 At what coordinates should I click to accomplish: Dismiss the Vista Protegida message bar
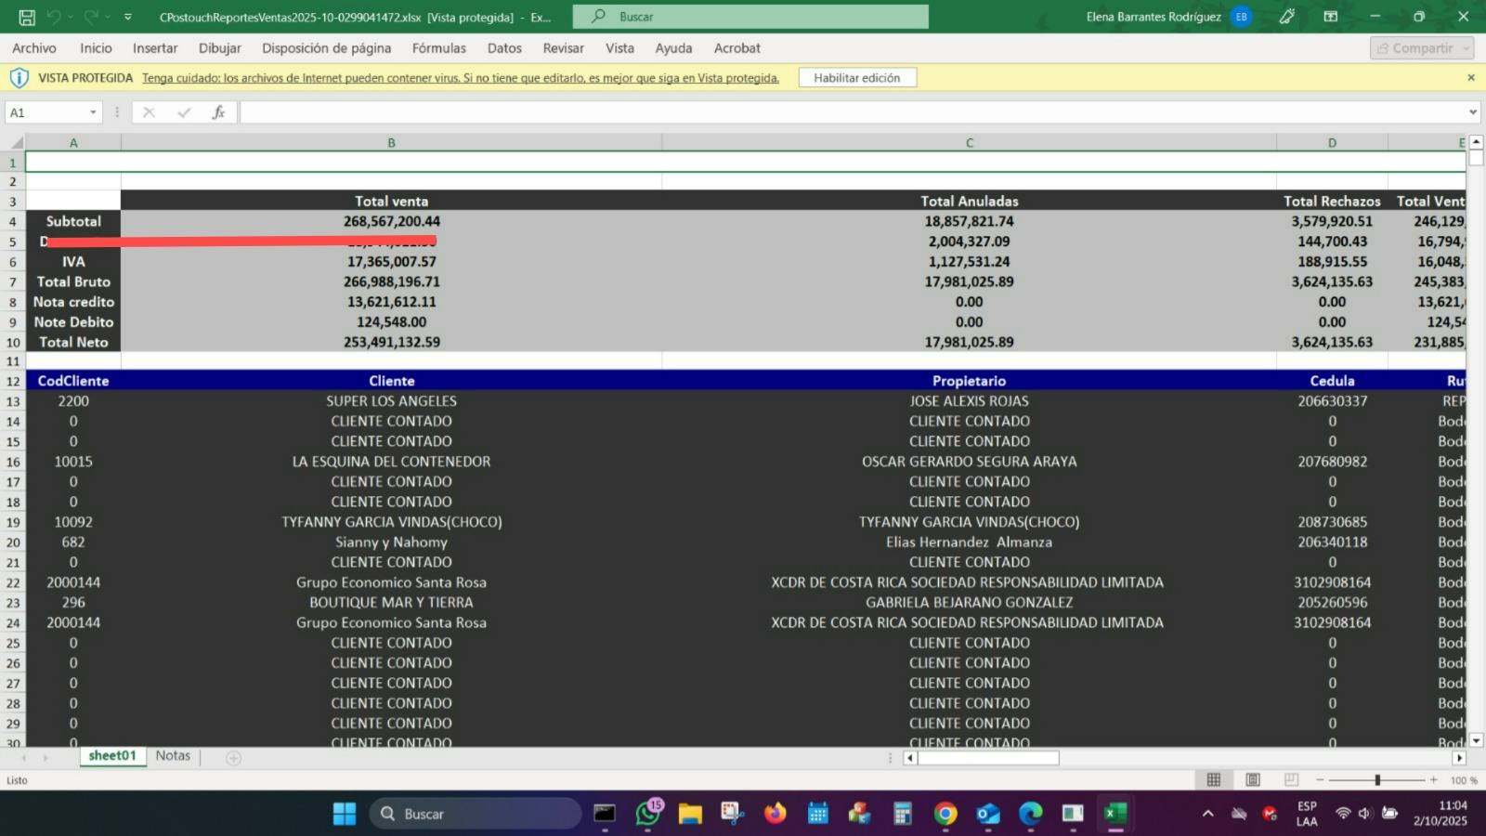pyautogui.click(x=1470, y=78)
